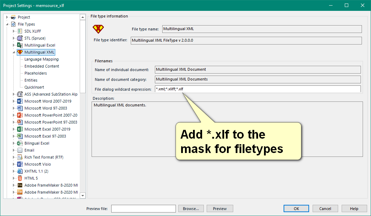Image resolution: width=371 pixels, height=216 pixels.
Task: Click the Project folder icon in tree
Action: coord(14,17)
